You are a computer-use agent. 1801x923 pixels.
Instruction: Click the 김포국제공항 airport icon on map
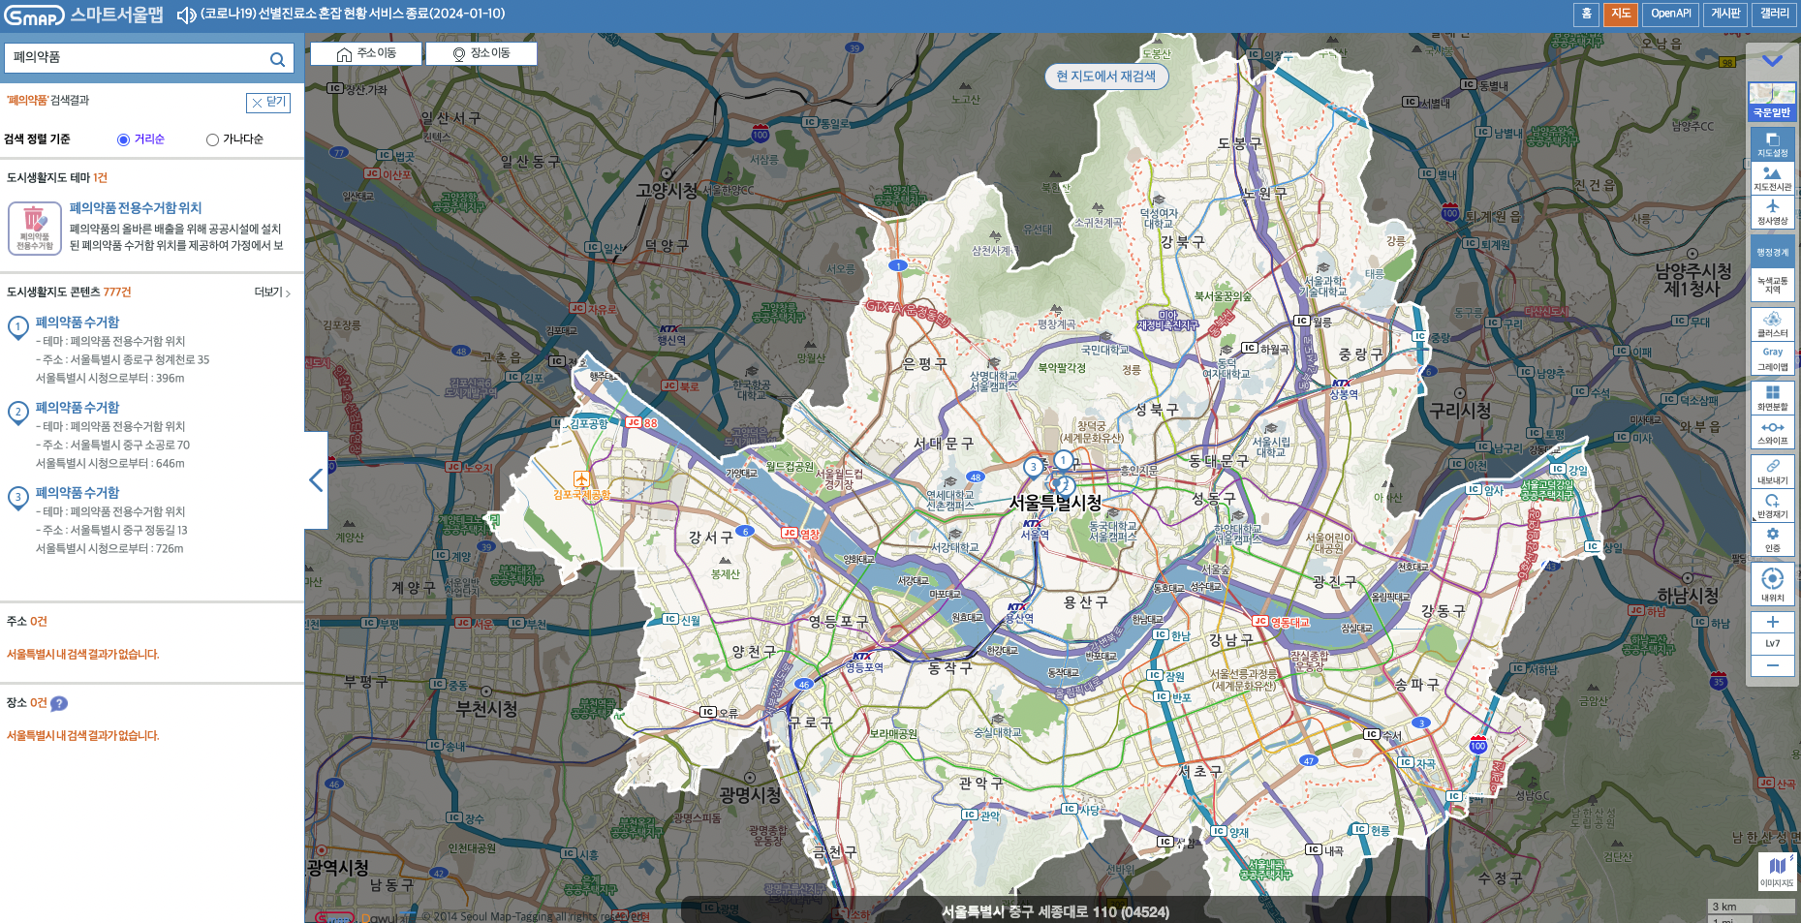pyautogui.click(x=581, y=478)
